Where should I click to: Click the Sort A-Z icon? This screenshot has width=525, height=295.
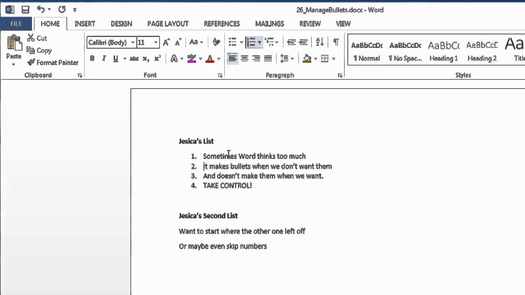(320, 42)
